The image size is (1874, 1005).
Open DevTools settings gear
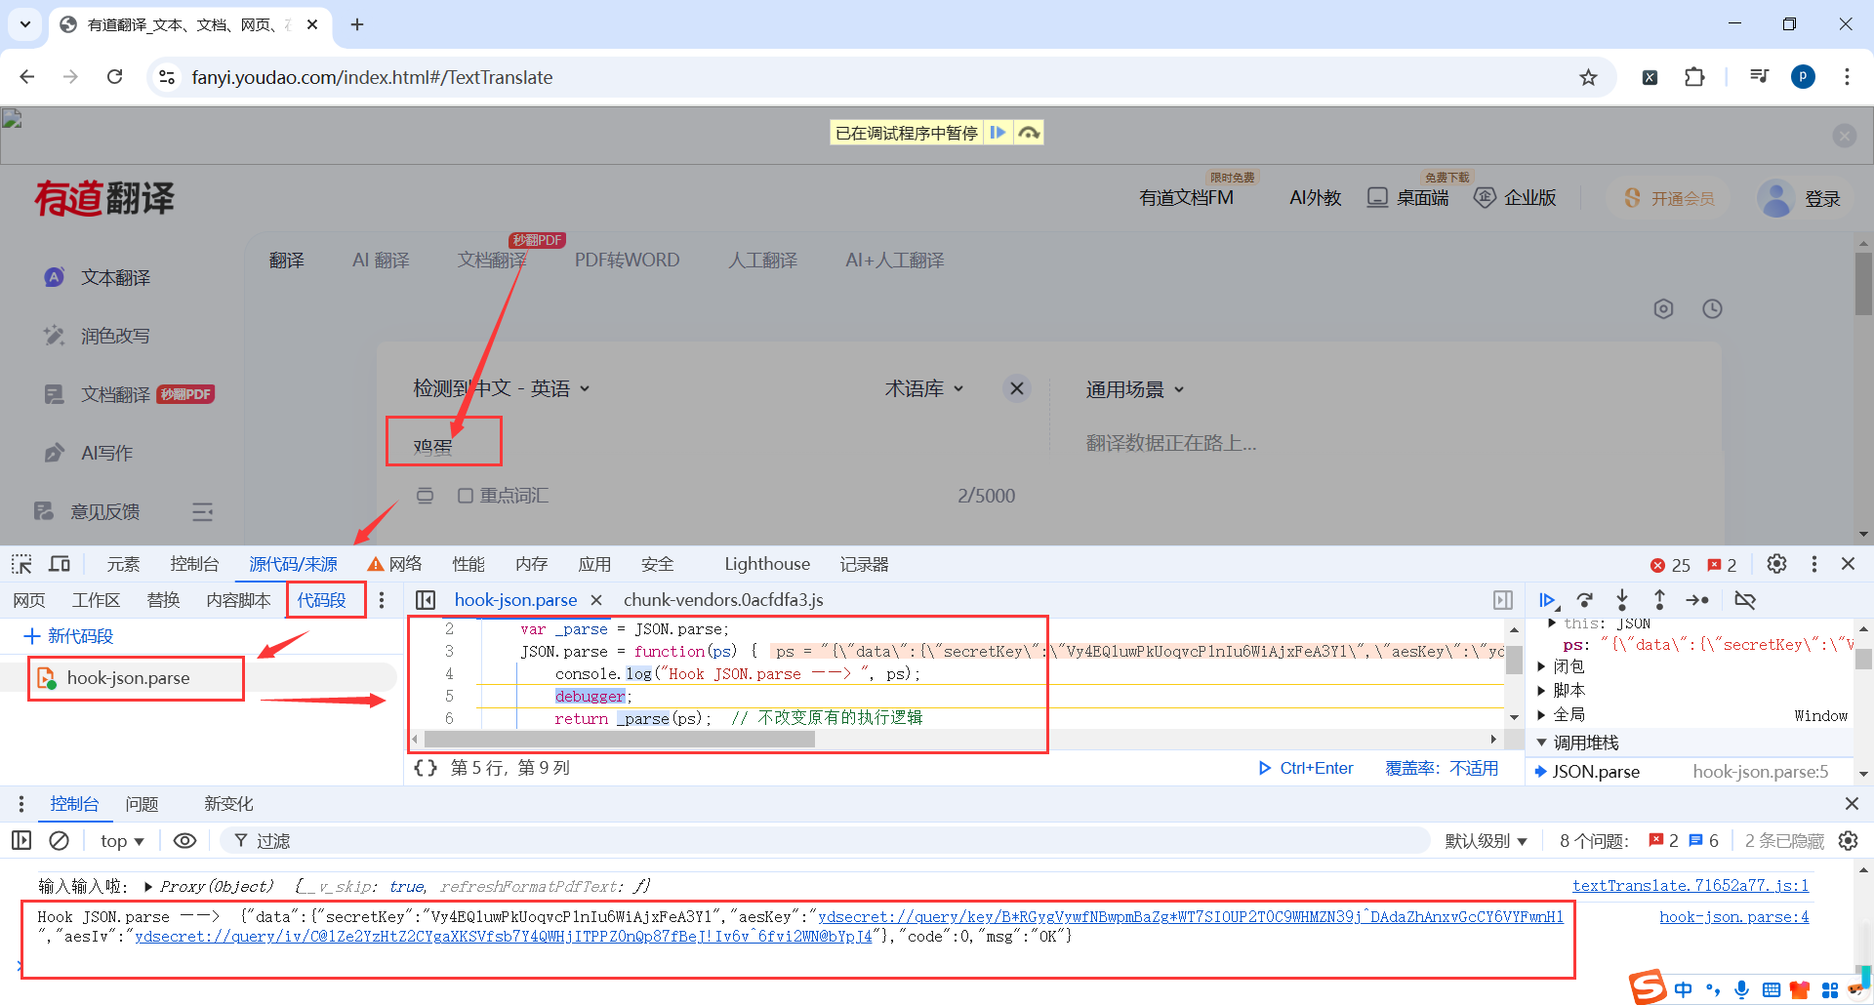(x=1777, y=564)
